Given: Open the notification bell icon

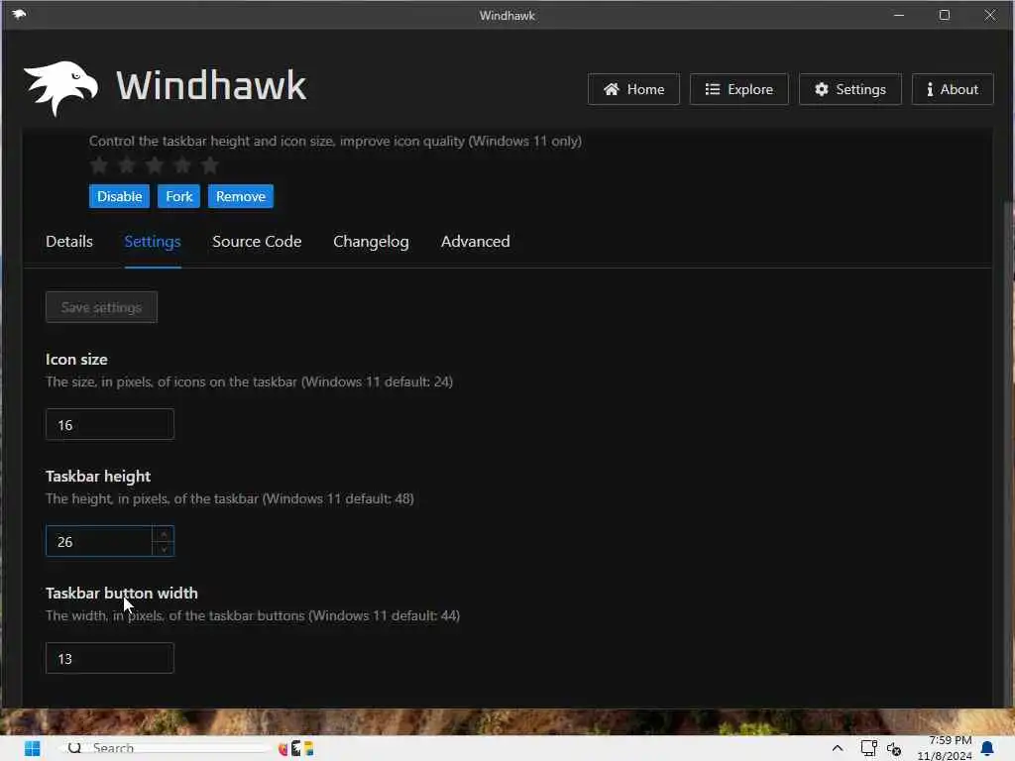Looking at the screenshot, I should click(x=987, y=749).
